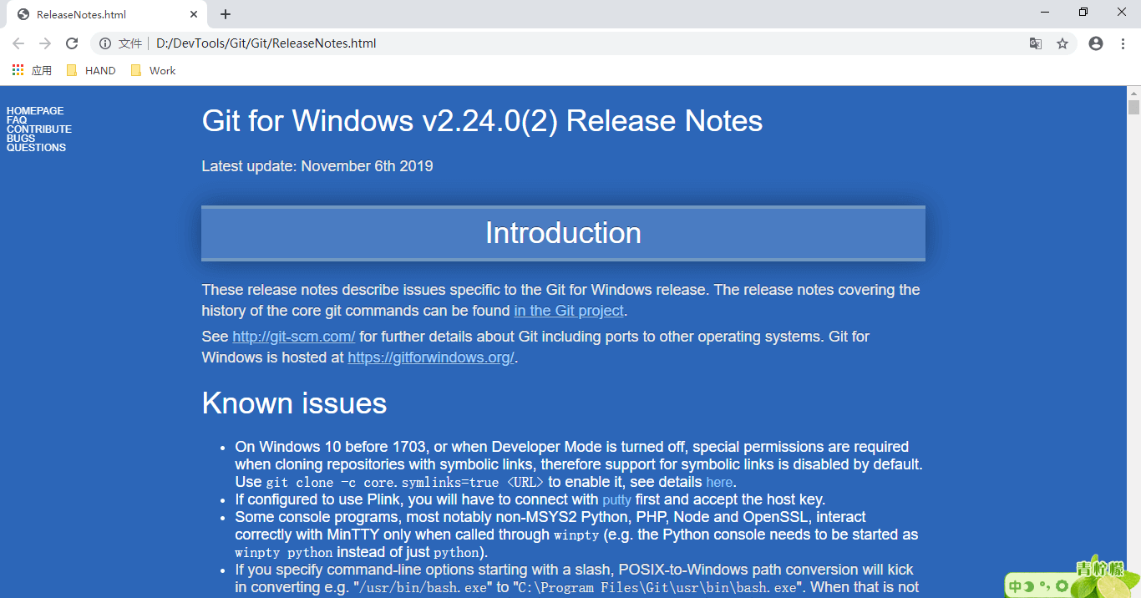This screenshot has width=1141, height=598.
Task: Click the 'Known issues' heading
Action: click(x=294, y=403)
